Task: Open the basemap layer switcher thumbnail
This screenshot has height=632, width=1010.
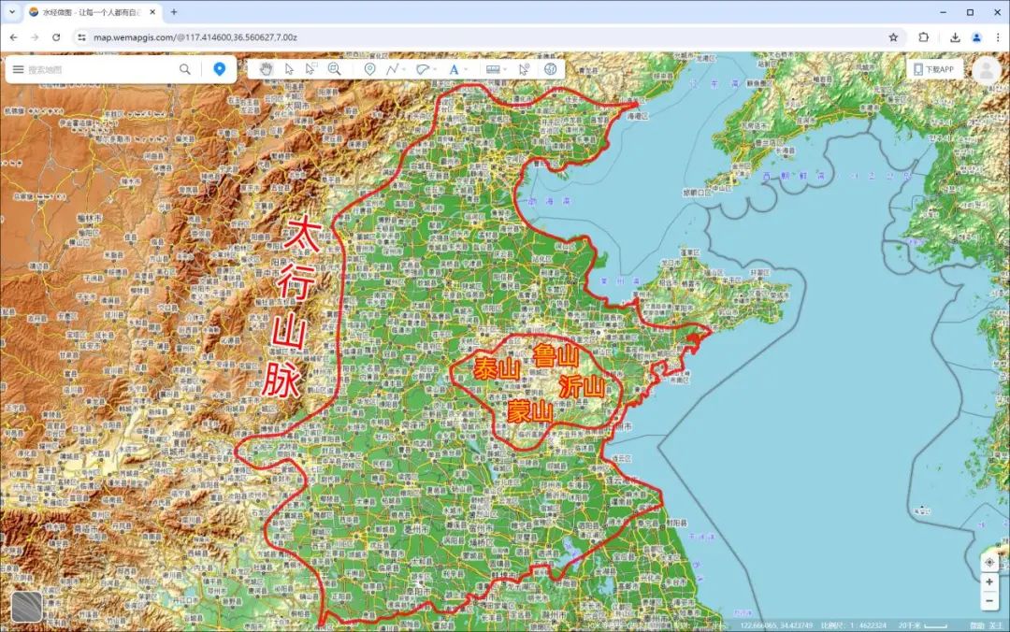Action: click(x=27, y=606)
